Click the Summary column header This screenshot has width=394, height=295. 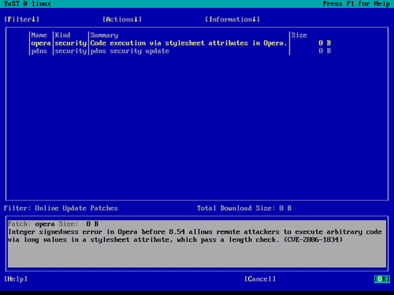tap(104, 35)
